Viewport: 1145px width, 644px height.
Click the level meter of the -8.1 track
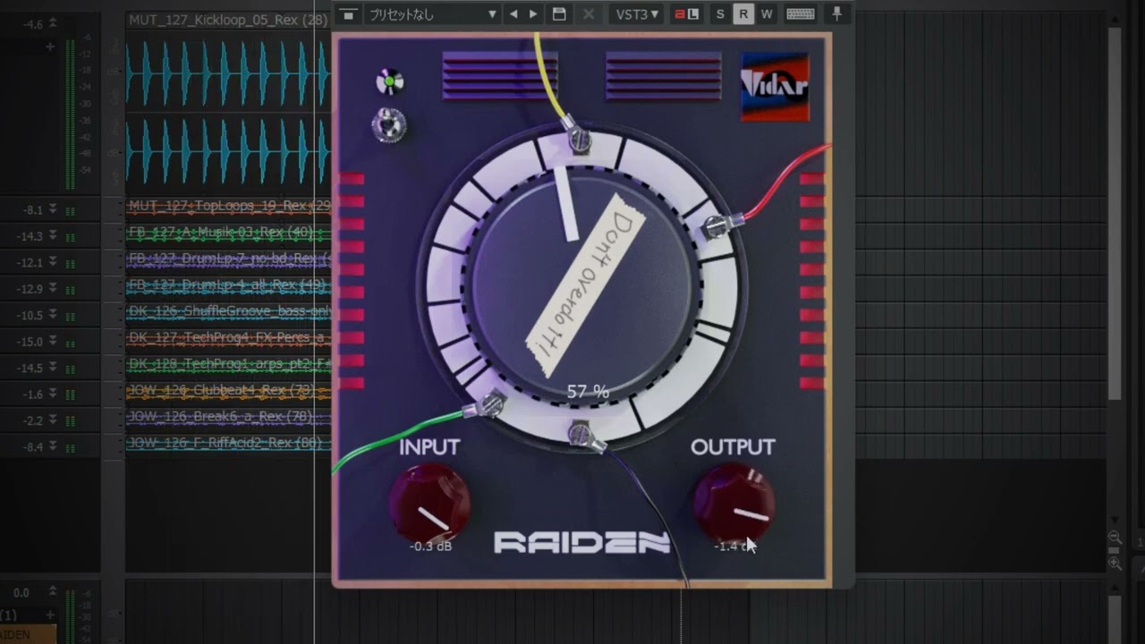70,211
